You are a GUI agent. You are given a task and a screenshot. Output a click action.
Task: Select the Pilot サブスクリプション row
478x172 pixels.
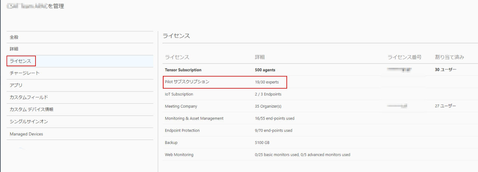(320, 82)
